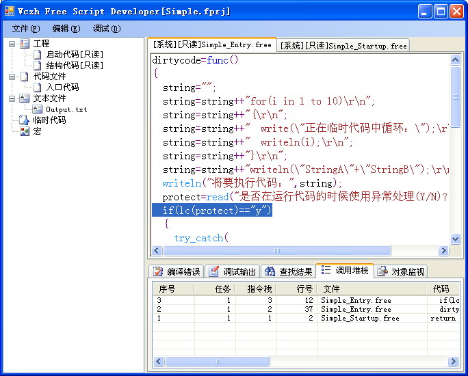Switch to Simple_Startup.free editor tab
The height and width of the screenshot is (376, 468).
tap(343, 46)
